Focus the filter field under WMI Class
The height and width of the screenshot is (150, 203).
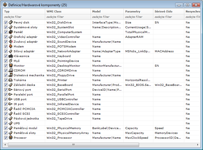coord(68,17)
